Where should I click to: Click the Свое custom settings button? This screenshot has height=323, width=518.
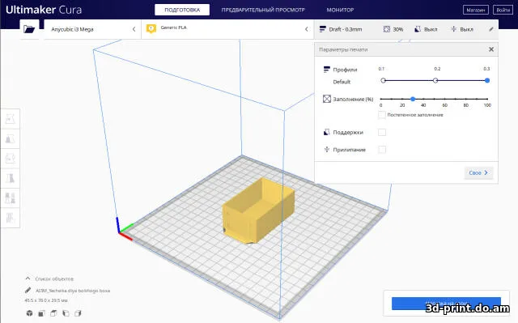[x=478, y=172]
